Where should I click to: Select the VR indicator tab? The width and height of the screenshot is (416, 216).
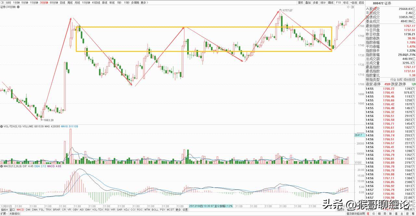(x=69, y=210)
